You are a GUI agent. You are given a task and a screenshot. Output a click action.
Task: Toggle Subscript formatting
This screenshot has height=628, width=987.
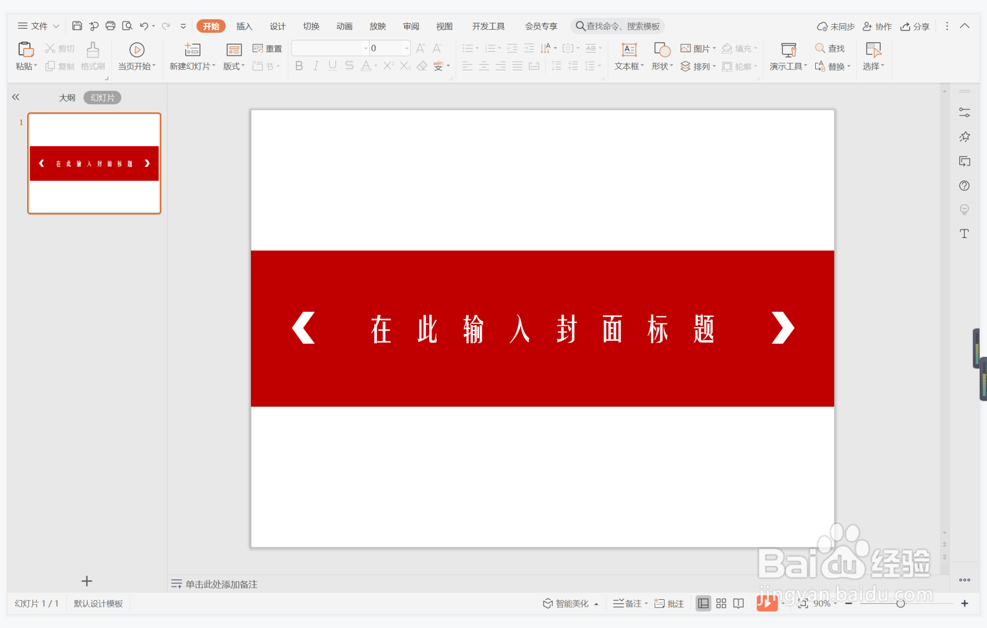405,66
